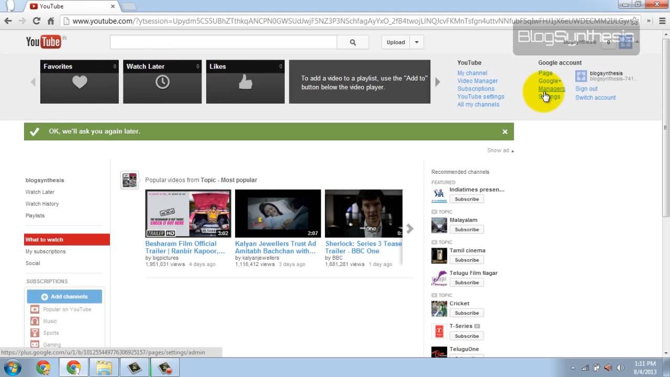This screenshot has height=377, width=670.
Task: Subscribe to Cricket topic
Action: click(x=466, y=313)
